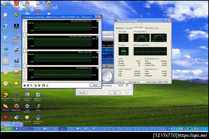Image resolution: width=209 pixels, height=139 pixels.
Task: Click the Tab order button in the dialog
Action: point(82,93)
